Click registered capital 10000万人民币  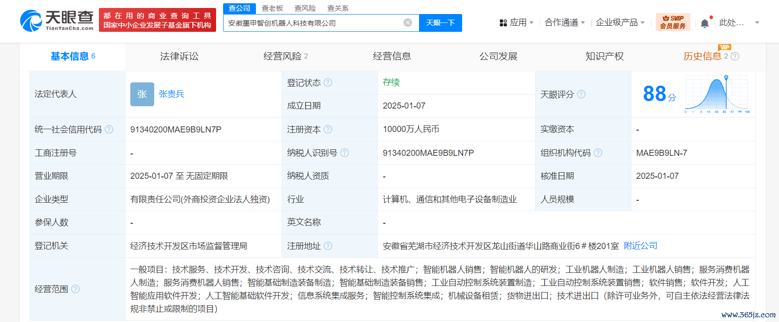[411, 129]
